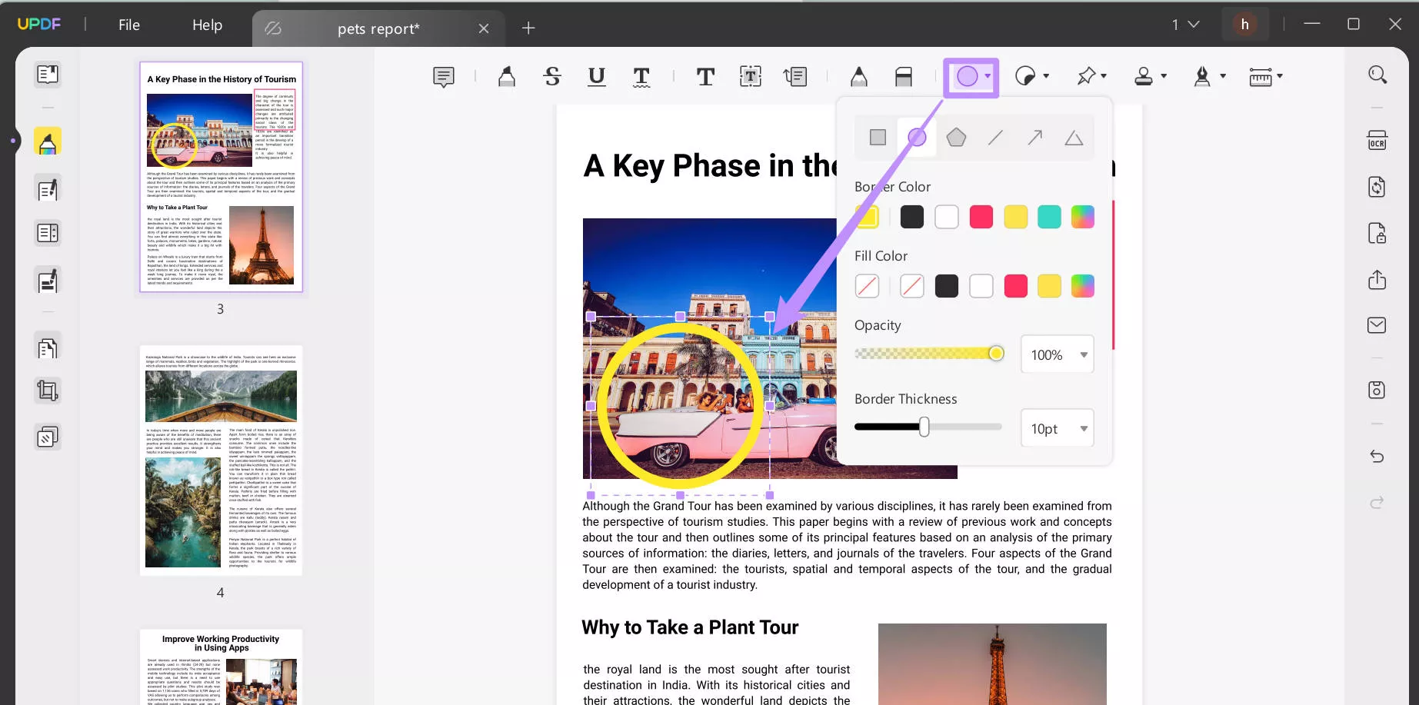Adjust the Opacity slider handle
The height and width of the screenshot is (705, 1419).
[x=996, y=353]
